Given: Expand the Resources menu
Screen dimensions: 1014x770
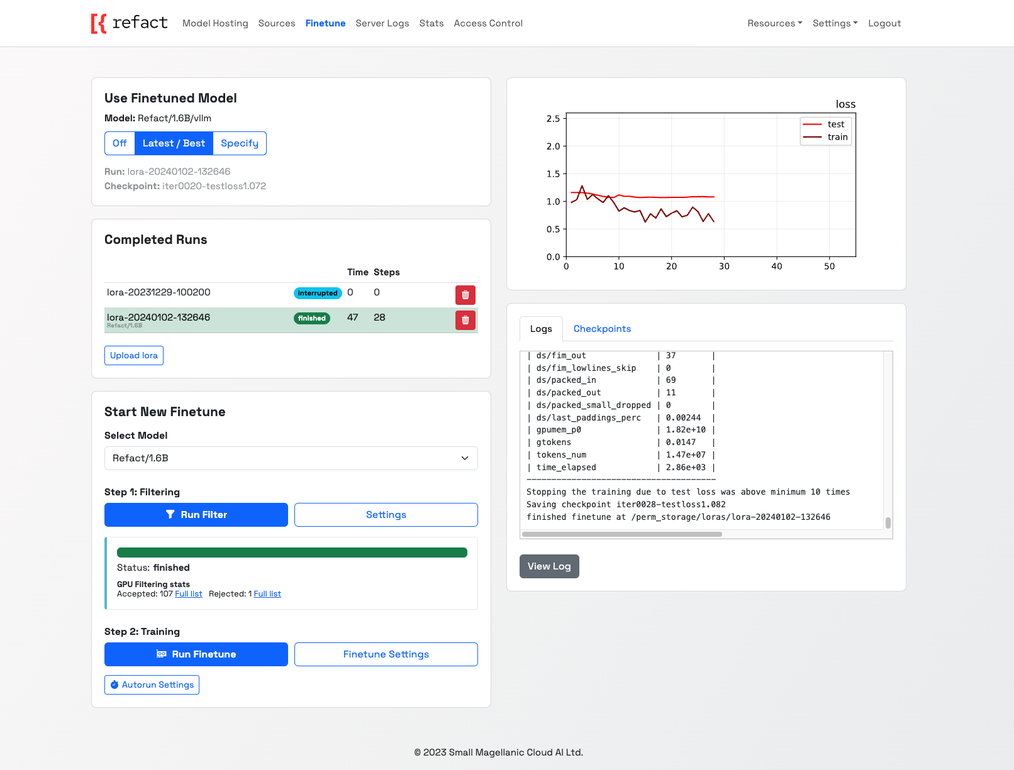Looking at the screenshot, I should click(774, 23).
